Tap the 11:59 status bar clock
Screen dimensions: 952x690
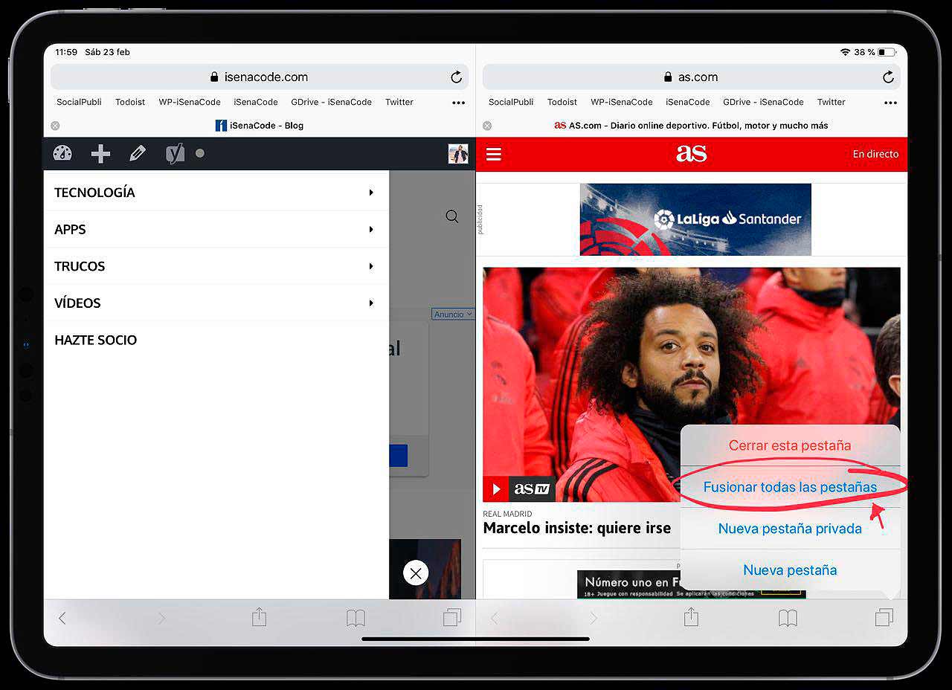coord(66,52)
